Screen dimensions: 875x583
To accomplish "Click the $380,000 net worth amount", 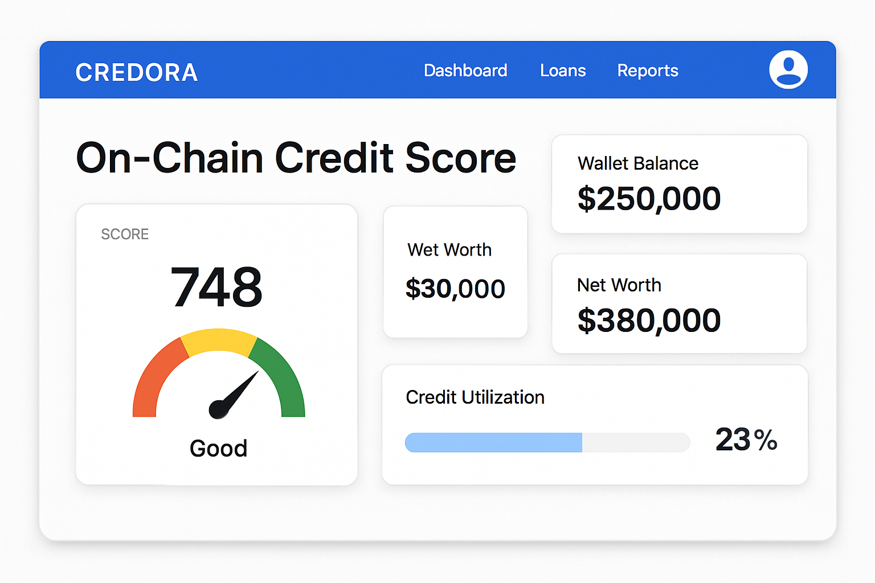I will click(649, 319).
